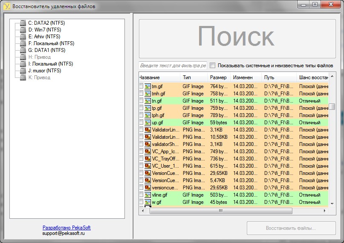The image size is (344, 243).
Task: Click the GIF icon of vline.gif
Action: (x=147, y=195)
